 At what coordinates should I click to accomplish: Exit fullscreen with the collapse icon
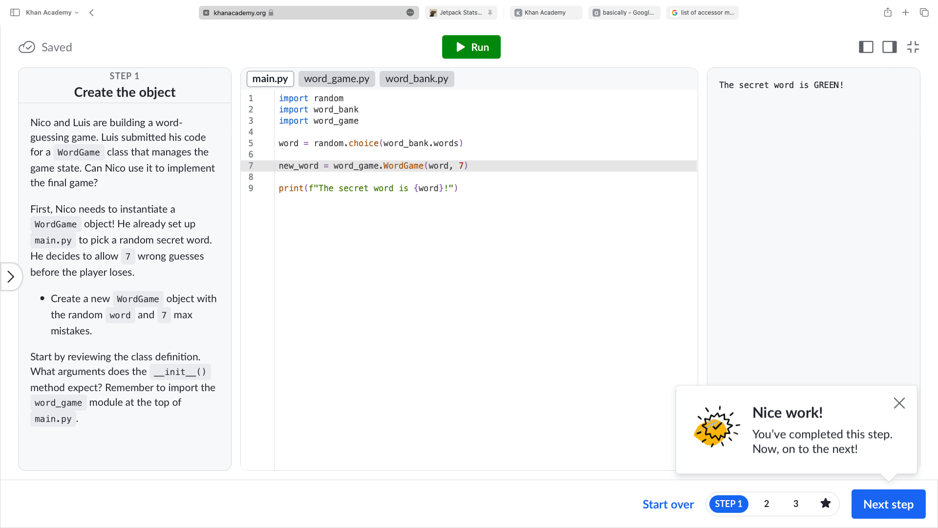coord(913,47)
